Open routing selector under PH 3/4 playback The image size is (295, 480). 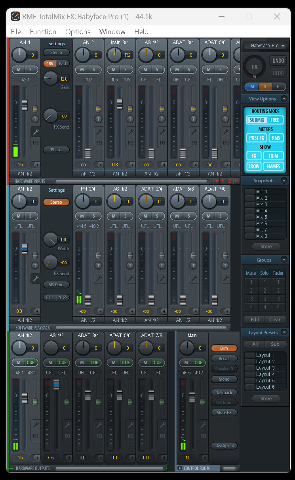pos(88,320)
